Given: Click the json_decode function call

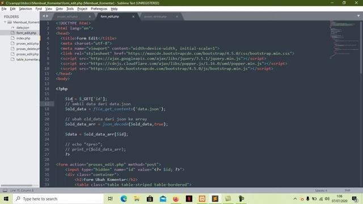Looking at the screenshot, I should (x=115, y=124).
